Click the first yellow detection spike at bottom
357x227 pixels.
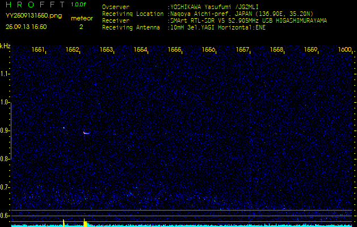64,223
